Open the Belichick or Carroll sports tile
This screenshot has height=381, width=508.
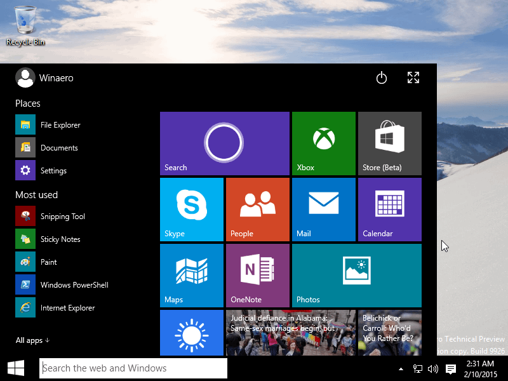[x=390, y=333]
